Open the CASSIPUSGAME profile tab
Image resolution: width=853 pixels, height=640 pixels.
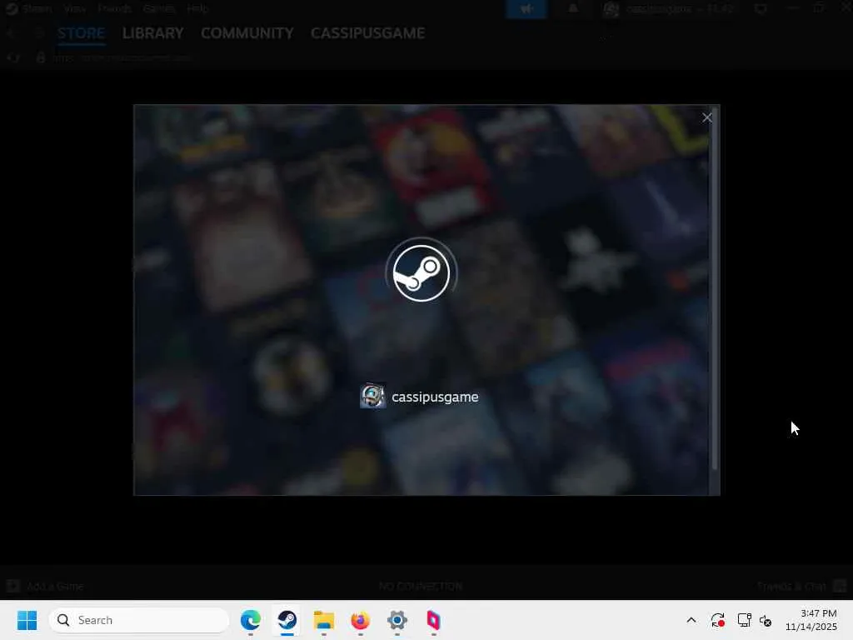367,33
